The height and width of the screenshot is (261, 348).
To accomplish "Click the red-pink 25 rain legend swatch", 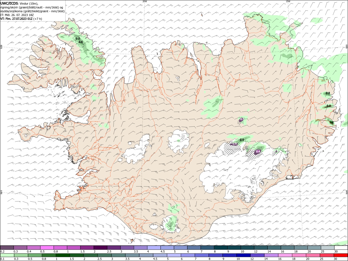I will click(x=327, y=255).
